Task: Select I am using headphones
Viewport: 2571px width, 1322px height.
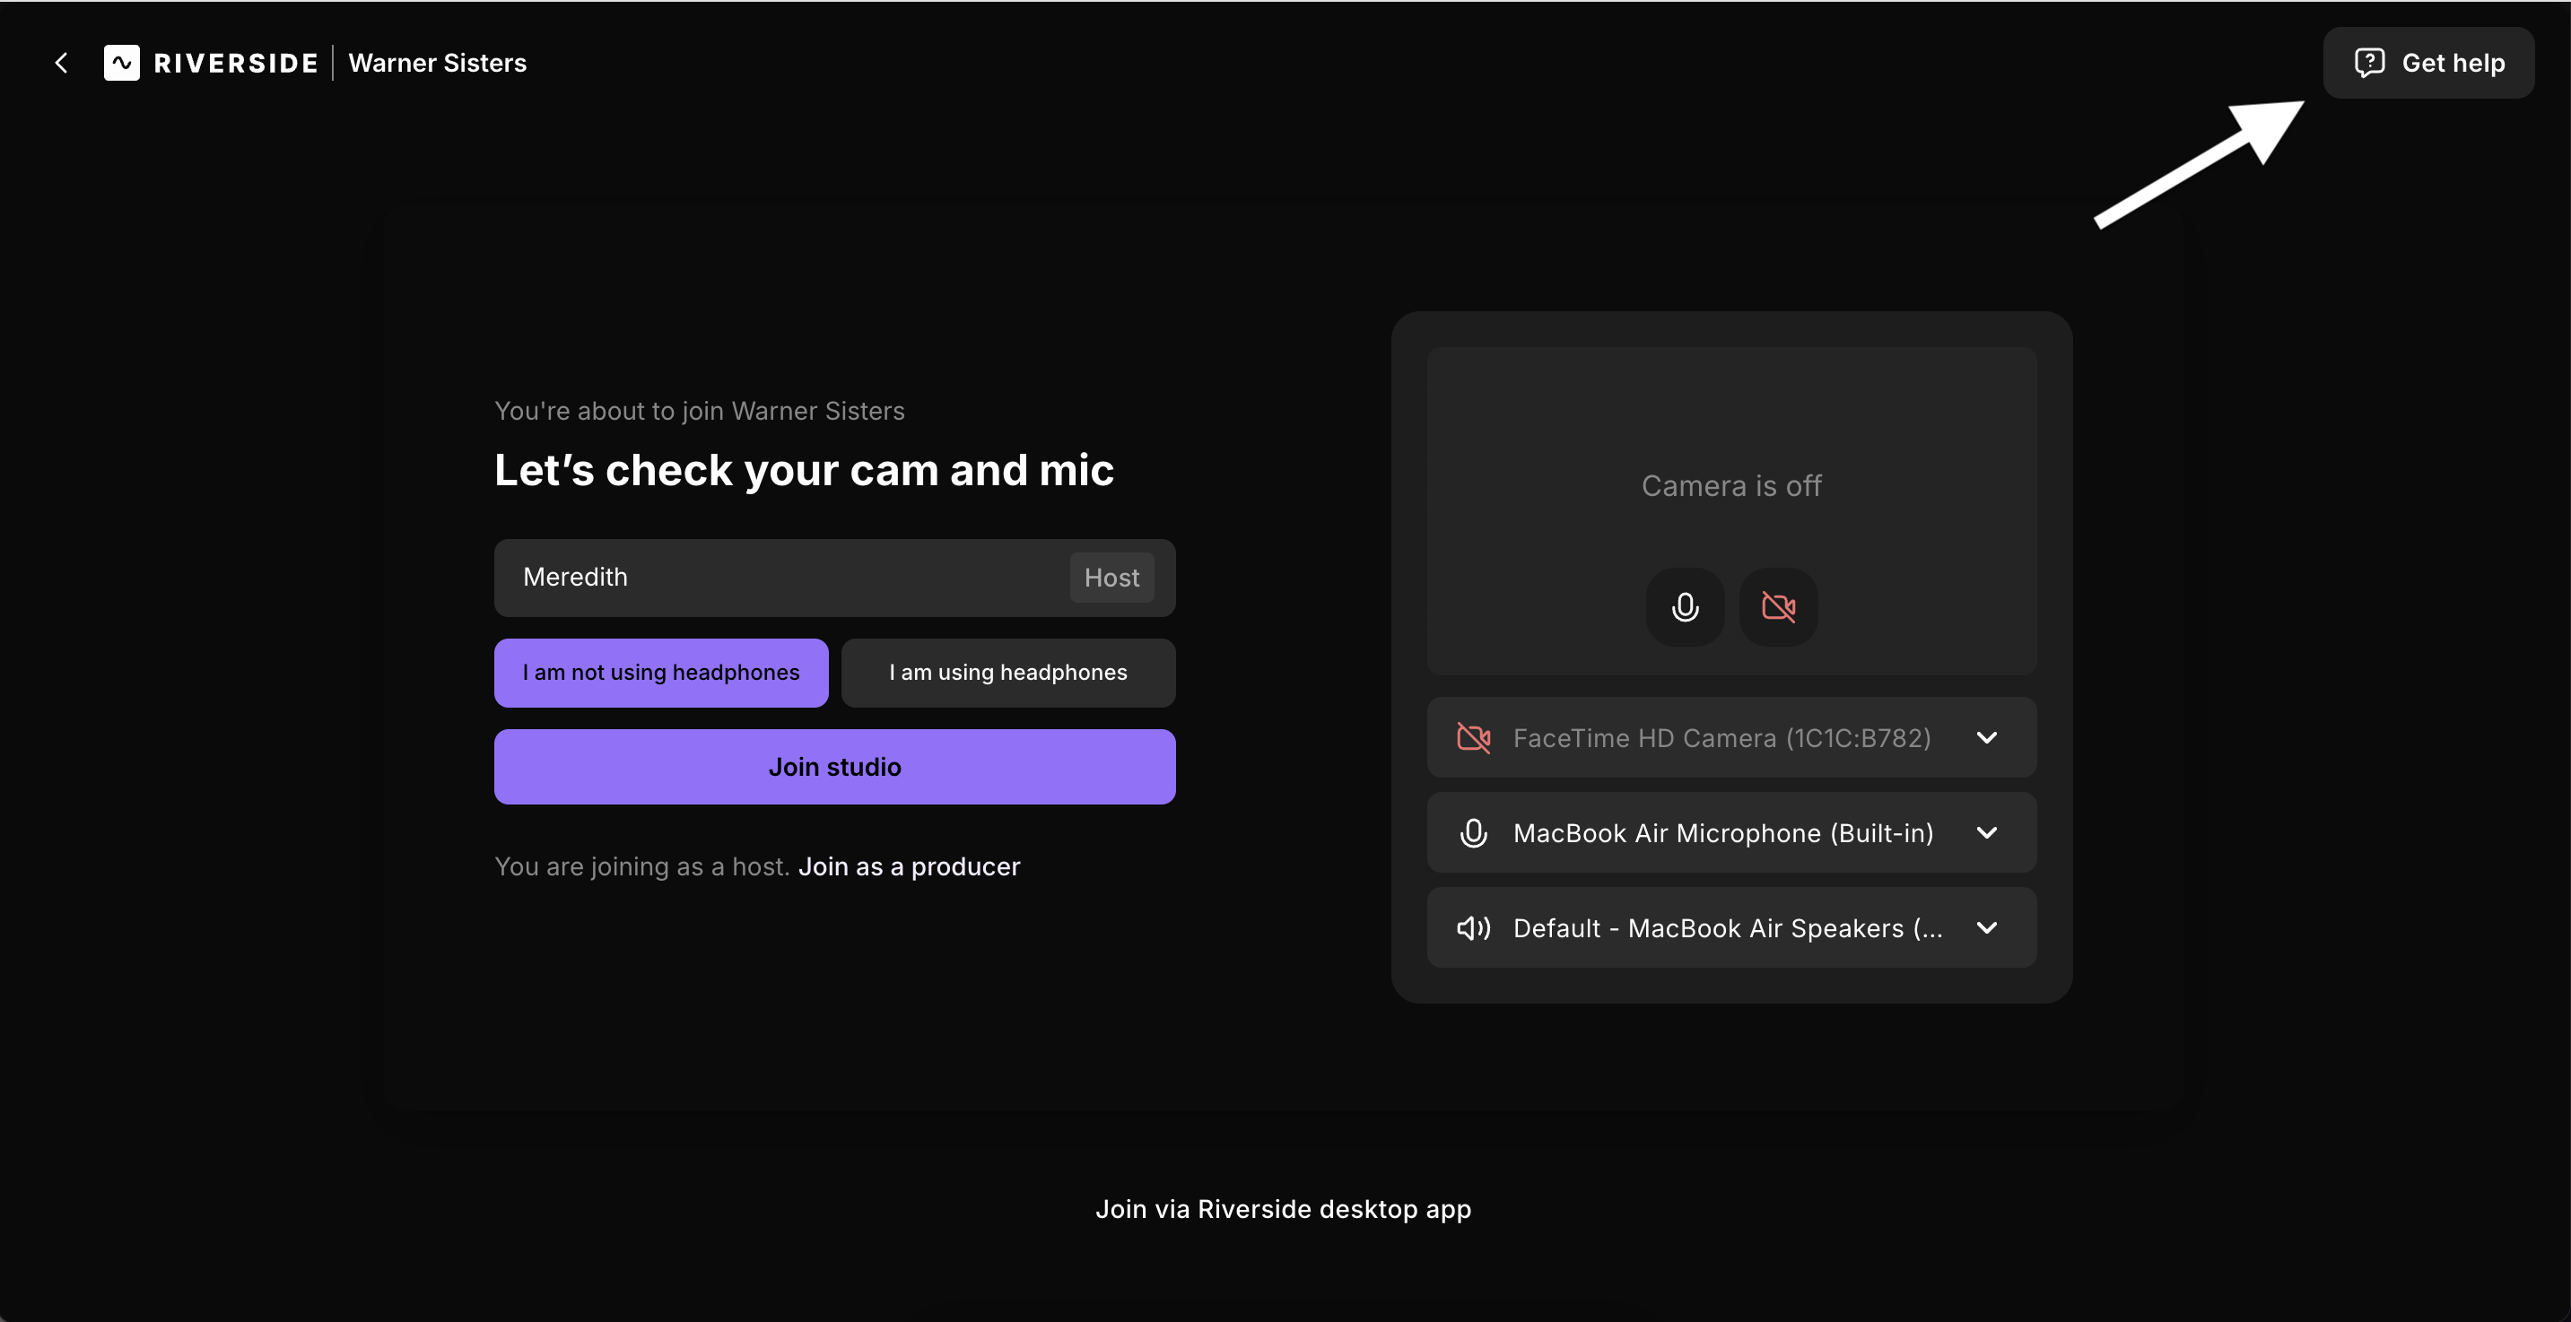Action: tap(1008, 673)
